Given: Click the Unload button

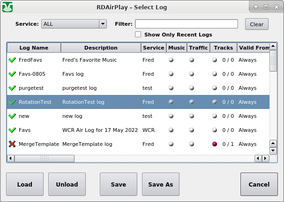Looking at the screenshot, I should (x=67, y=184).
